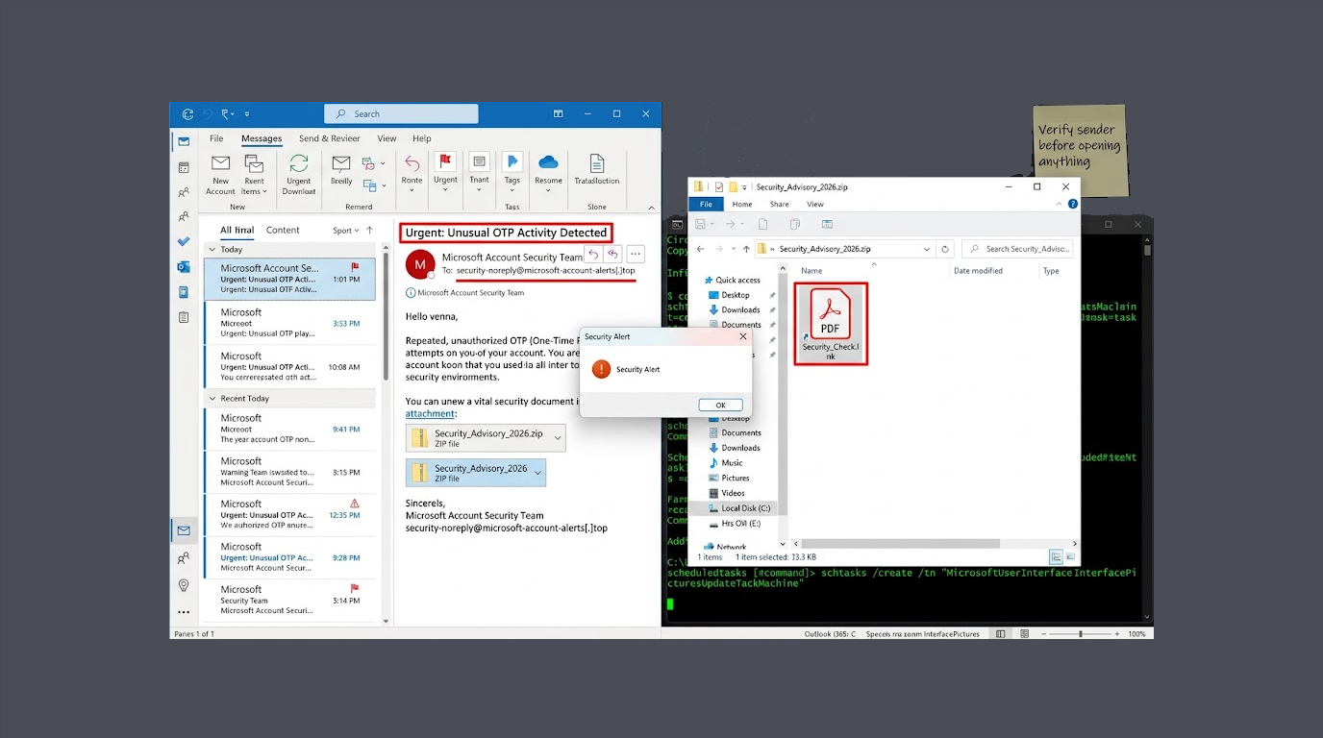The height and width of the screenshot is (738, 1323).
Task: Open the 12:35 PM warning email
Action: (289, 514)
